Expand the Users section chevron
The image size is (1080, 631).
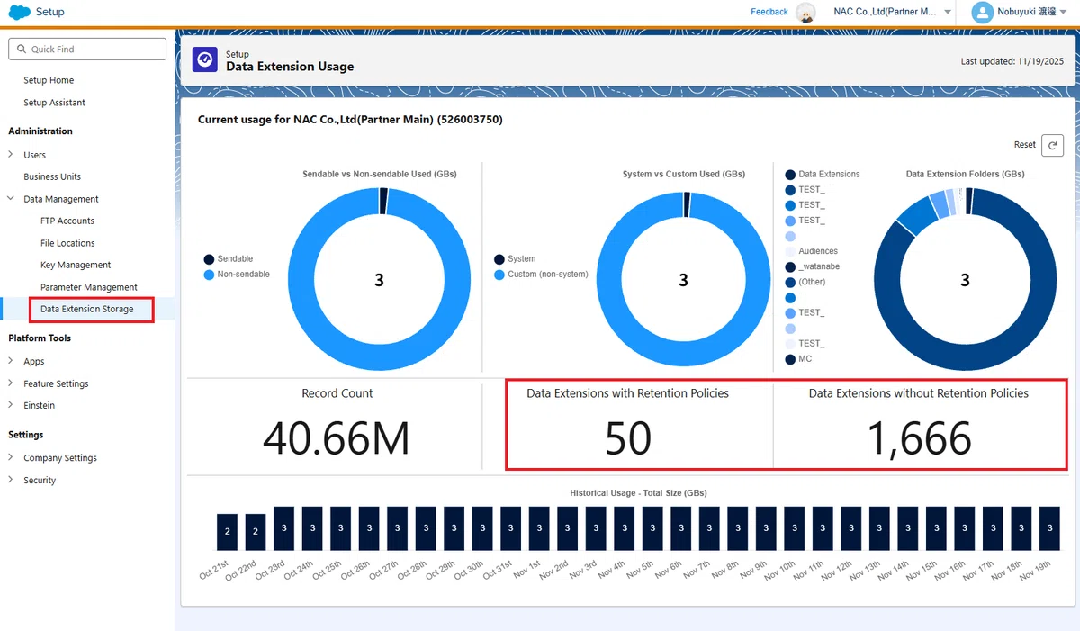click(x=11, y=155)
